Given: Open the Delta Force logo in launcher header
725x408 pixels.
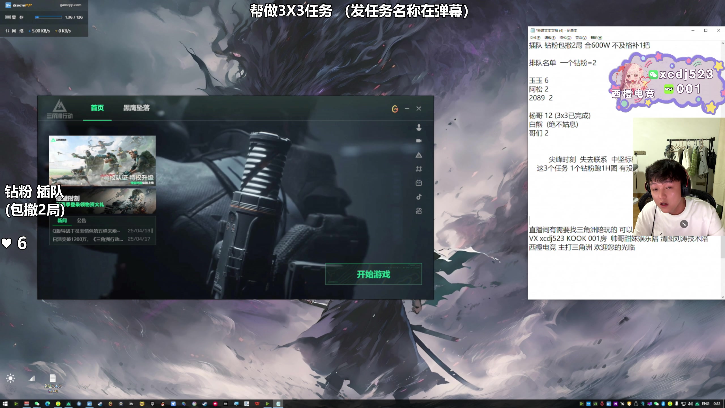Looking at the screenshot, I should coord(60,109).
